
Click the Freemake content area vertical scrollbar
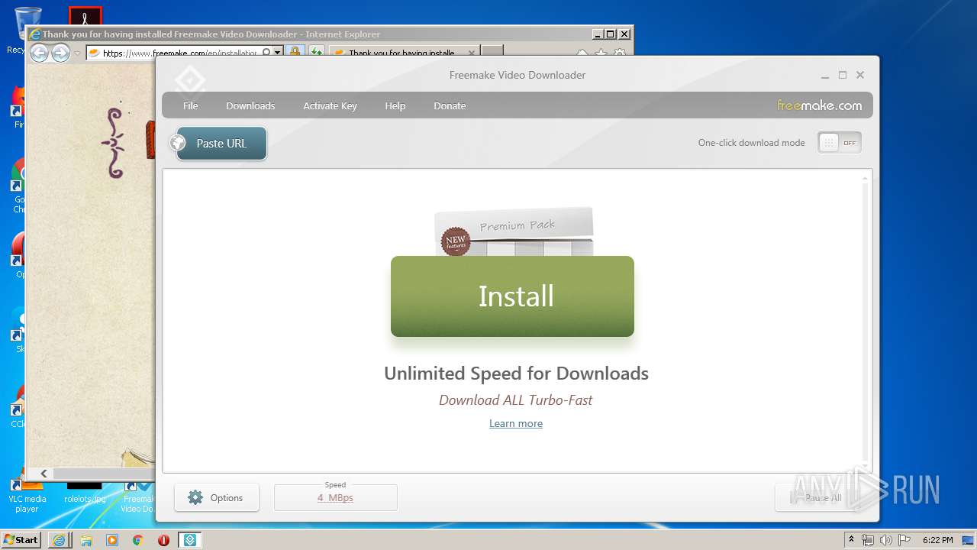(x=865, y=321)
